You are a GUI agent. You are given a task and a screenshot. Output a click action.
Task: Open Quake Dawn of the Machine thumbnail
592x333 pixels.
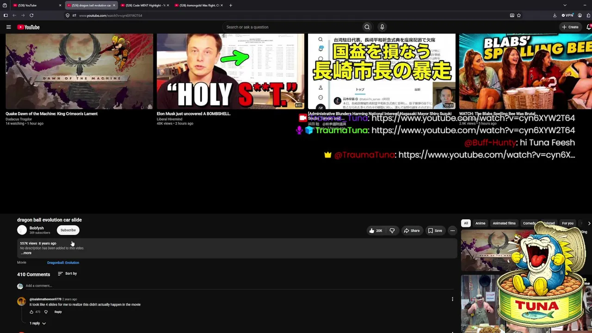pos(79,71)
